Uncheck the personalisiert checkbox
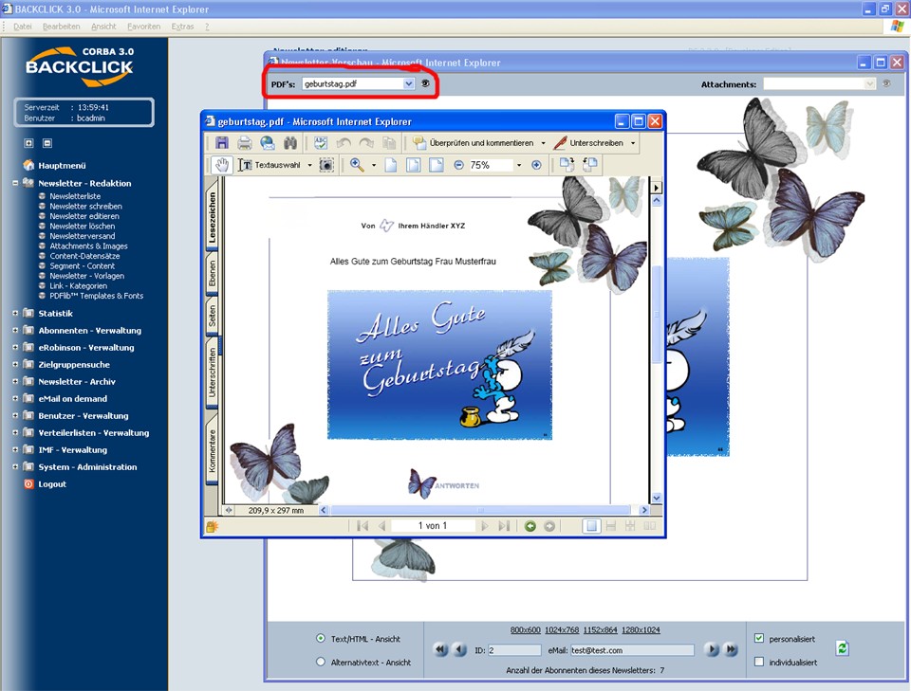 [x=758, y=639]
